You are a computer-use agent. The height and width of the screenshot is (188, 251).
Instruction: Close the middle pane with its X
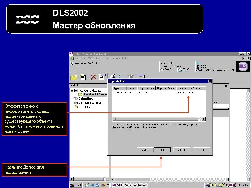226,86
